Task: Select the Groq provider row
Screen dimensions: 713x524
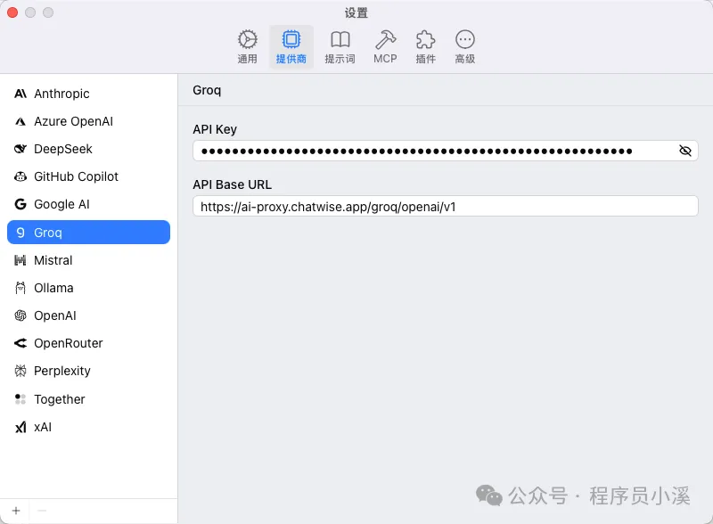Action: click(x=88, y=233)
